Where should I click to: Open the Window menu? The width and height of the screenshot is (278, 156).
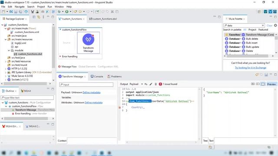[x=59, y=6]
